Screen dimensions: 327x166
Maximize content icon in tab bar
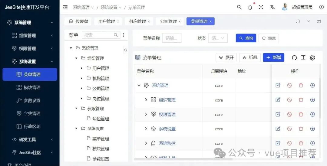pos(319,21)
